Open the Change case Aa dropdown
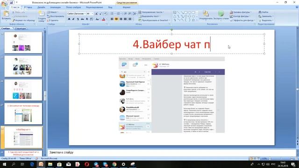 coord(97,19)
